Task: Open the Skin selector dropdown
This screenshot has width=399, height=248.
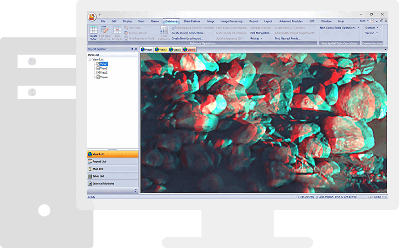Action: (364, 21)
